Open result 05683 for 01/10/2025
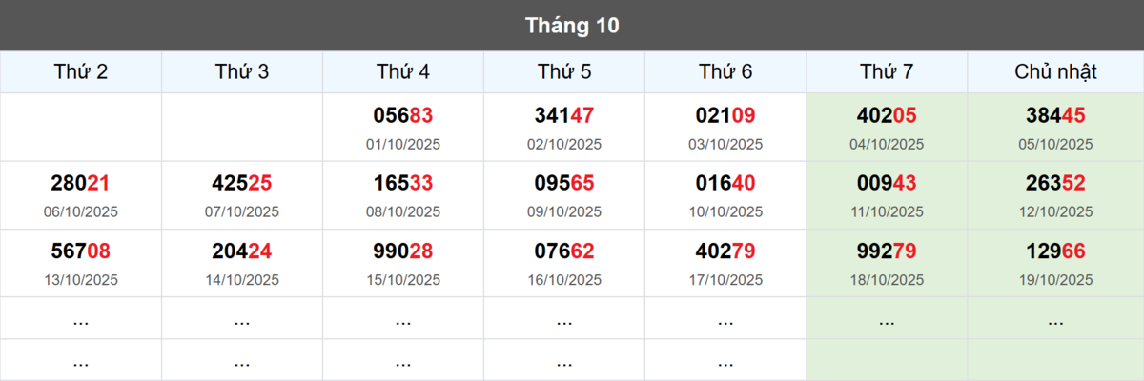Image resolution: width=1144 pixels, height=381 pixels. pos(402,116)
